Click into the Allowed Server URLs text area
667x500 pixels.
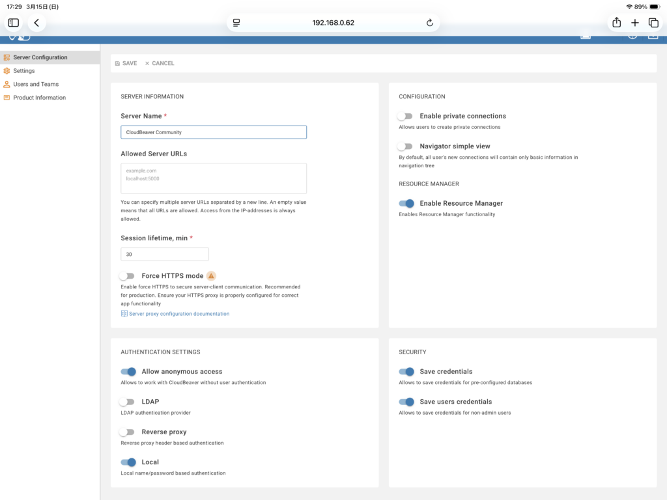pos(214,178)
